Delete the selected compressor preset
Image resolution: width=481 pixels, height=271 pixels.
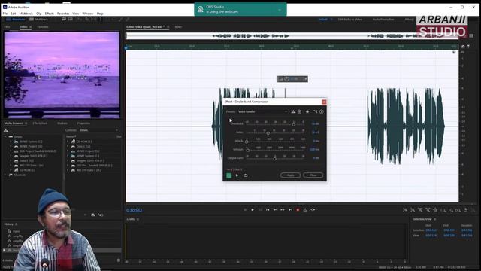coord(299,111)
